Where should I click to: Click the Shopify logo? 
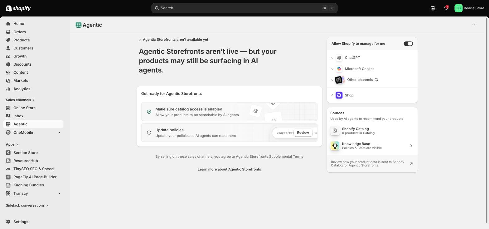[18, 8]
